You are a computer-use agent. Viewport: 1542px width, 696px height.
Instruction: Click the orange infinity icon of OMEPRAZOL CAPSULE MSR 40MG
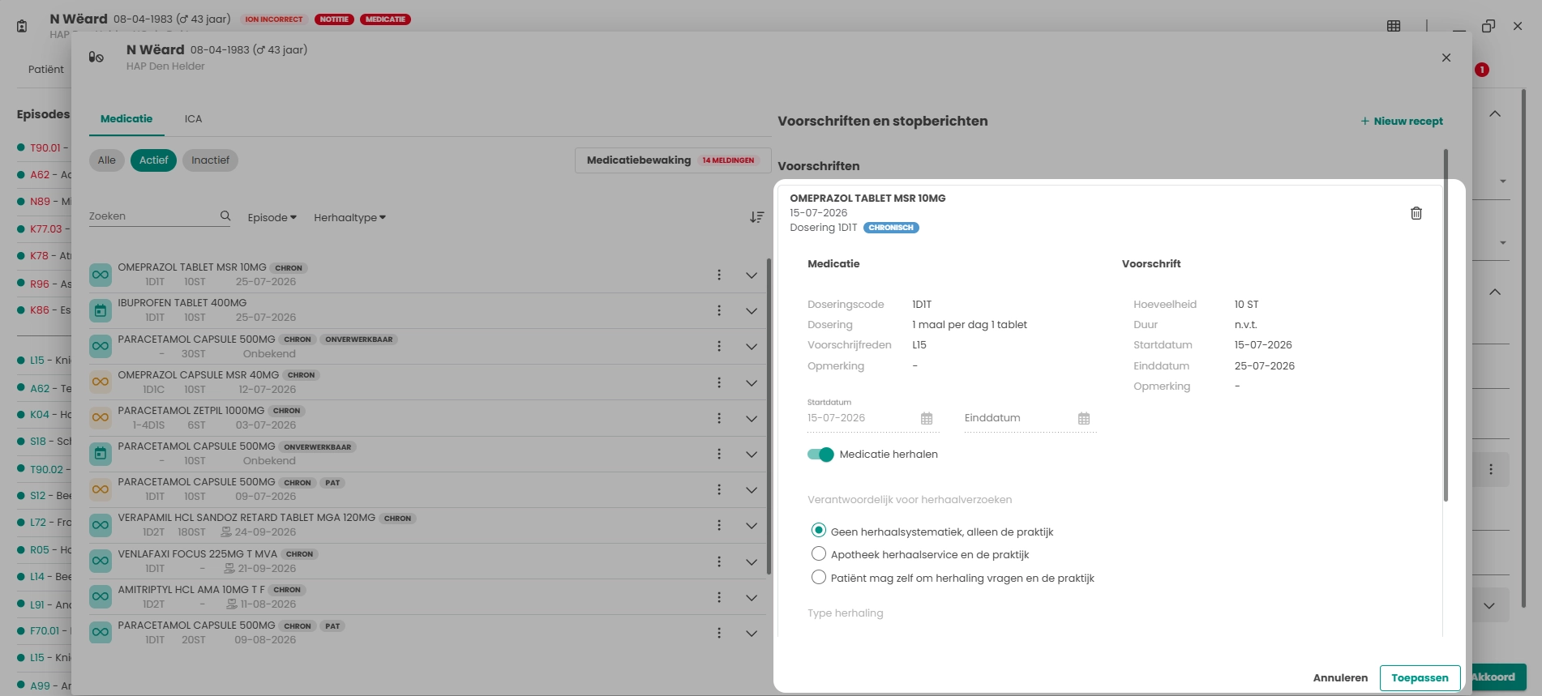(101, 382)
